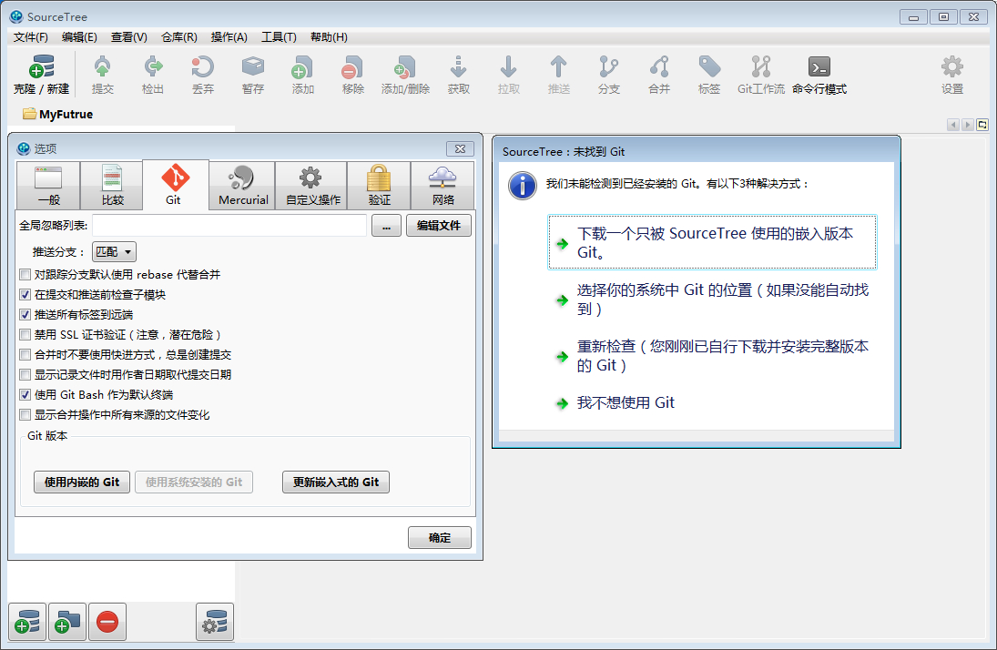997x650 pixels.
Task: Click 确定 button in options dialog
Action: click(440, 537)
